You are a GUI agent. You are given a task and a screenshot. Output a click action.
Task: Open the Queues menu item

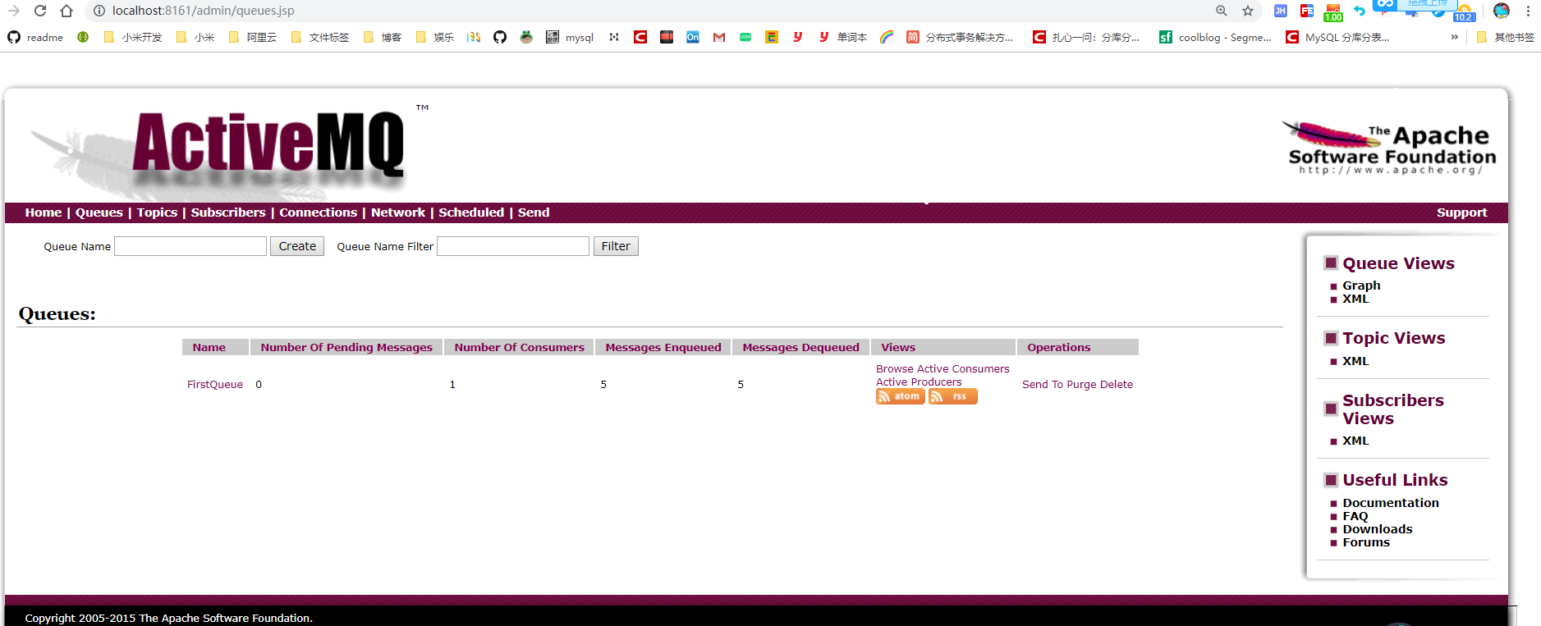click(x=99, y=212)
